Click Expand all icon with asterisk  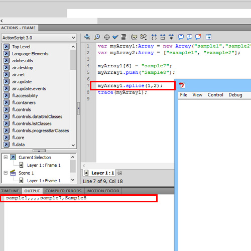coord(171,37)
